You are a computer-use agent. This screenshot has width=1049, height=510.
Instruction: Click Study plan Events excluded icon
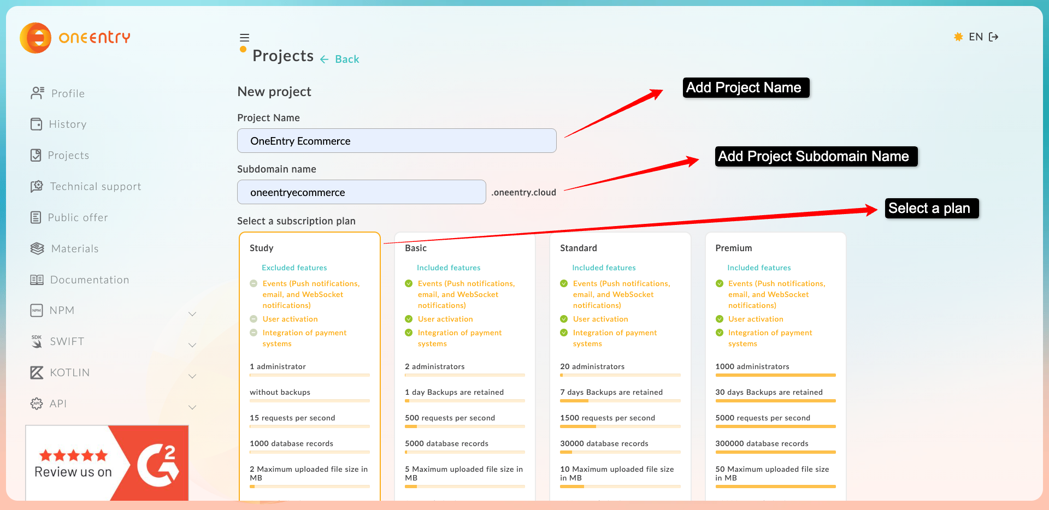(x=254, y=283)
